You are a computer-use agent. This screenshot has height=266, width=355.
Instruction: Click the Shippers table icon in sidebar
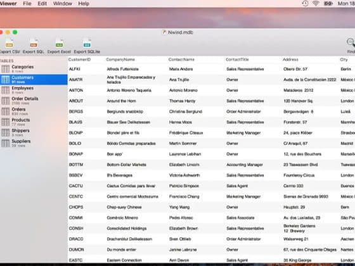click(x=6, y=132)
